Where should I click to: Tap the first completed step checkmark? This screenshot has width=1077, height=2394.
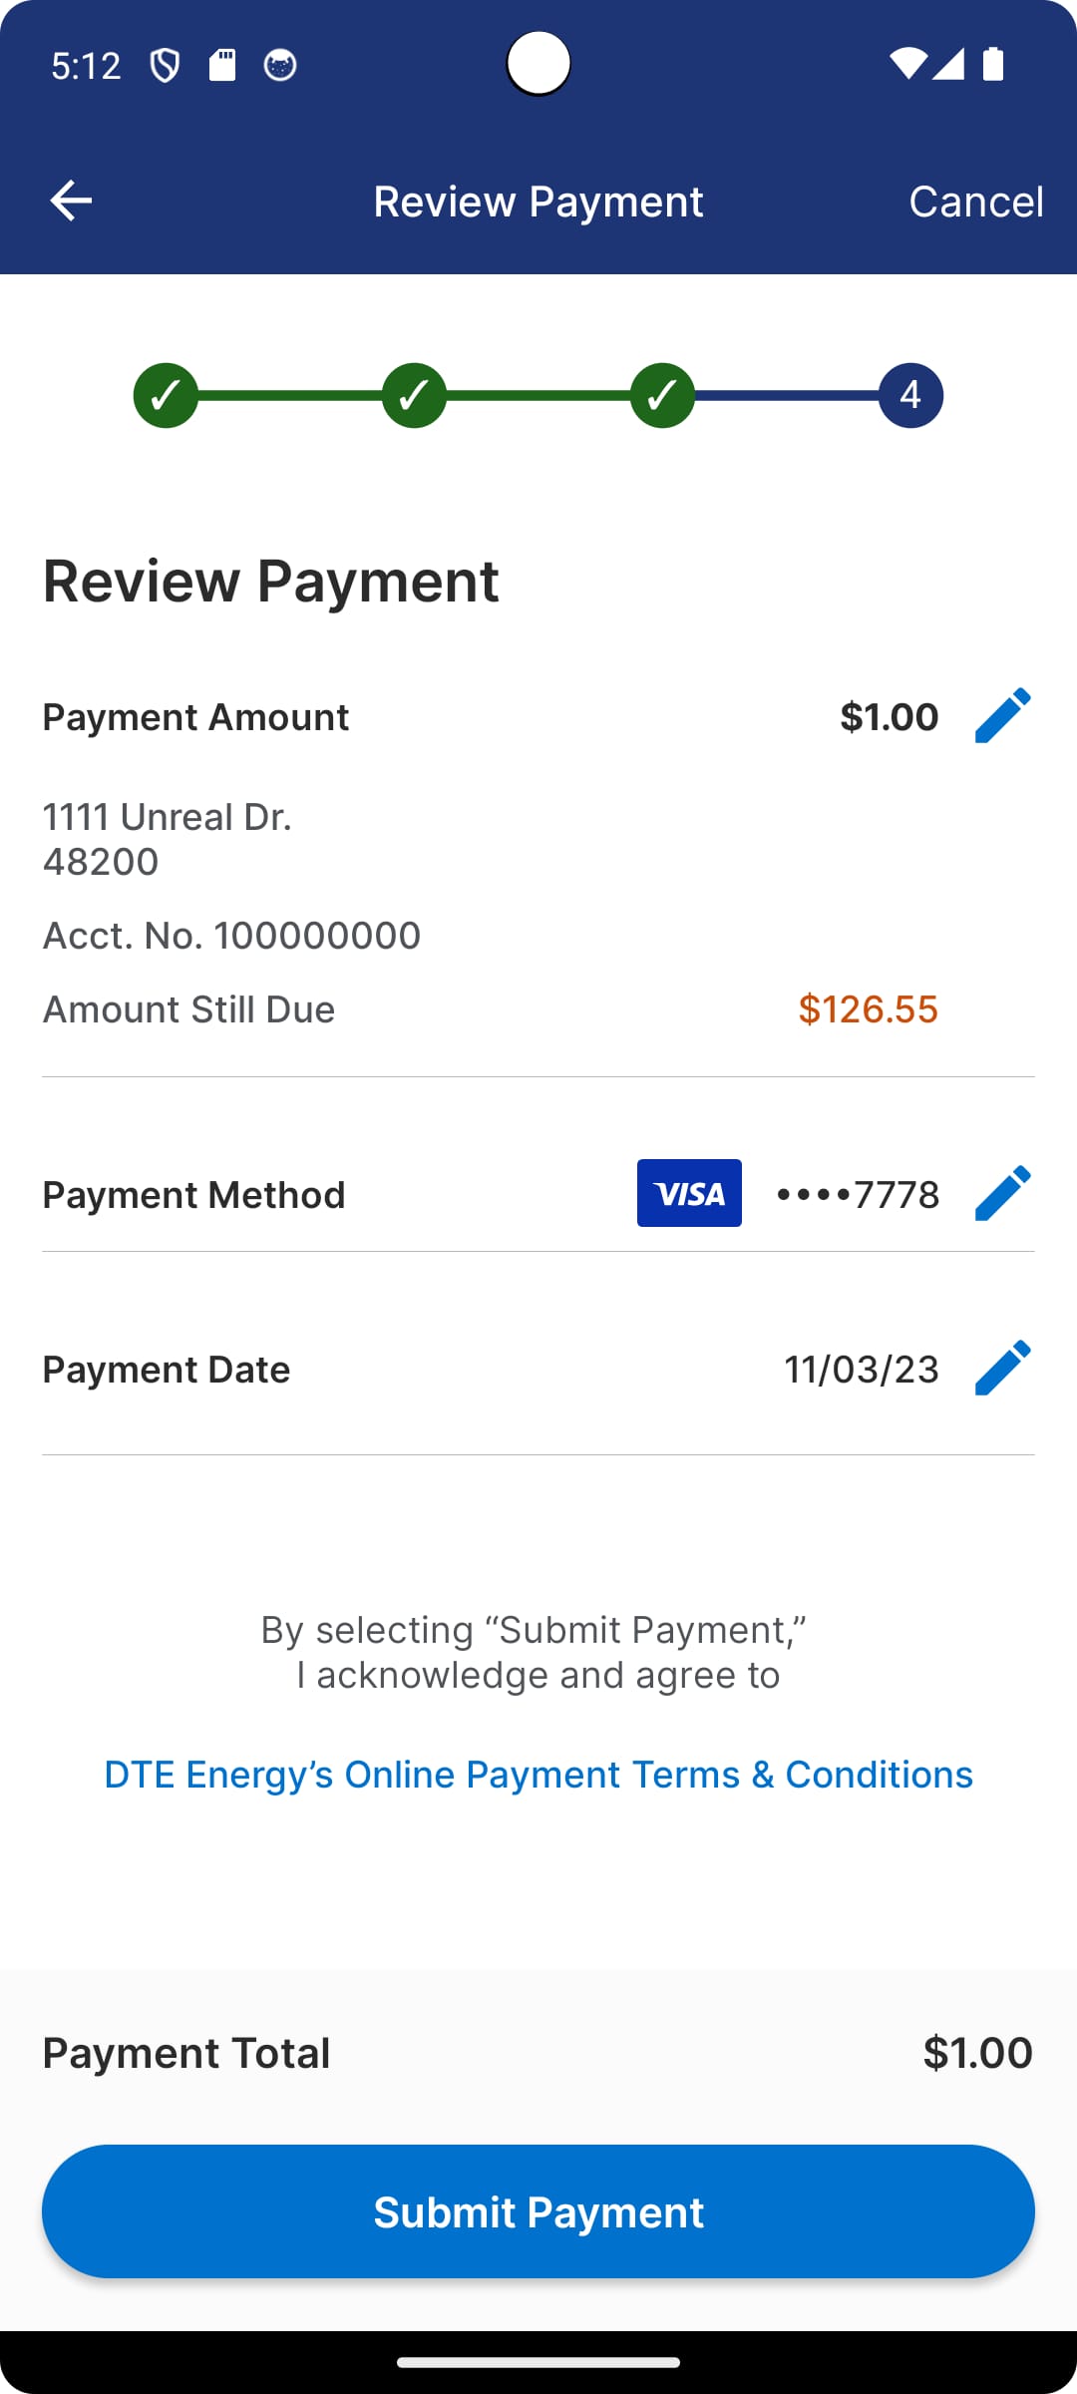click(x=166, y=395)
